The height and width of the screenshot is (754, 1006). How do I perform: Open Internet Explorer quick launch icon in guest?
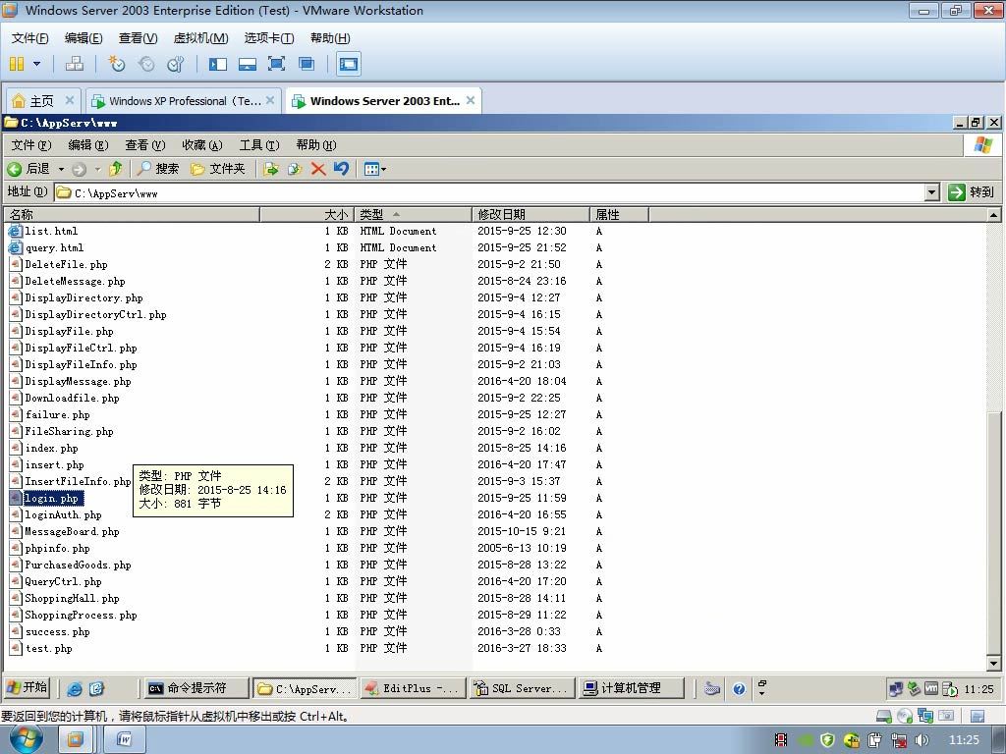(x=75, y=688)
